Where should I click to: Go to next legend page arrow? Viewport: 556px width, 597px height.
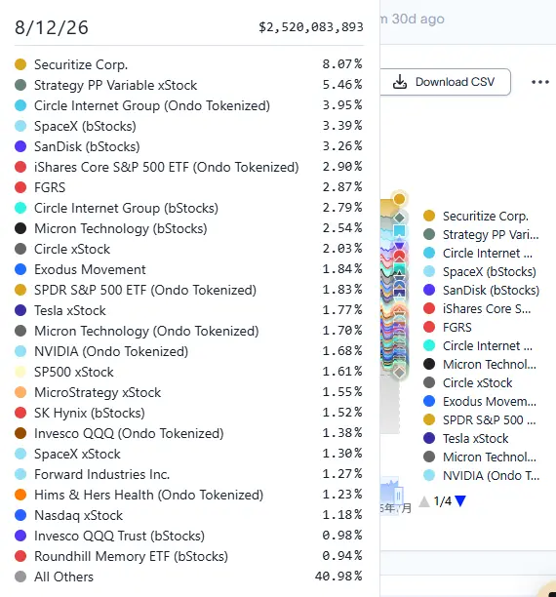click(x=460, y=501)
